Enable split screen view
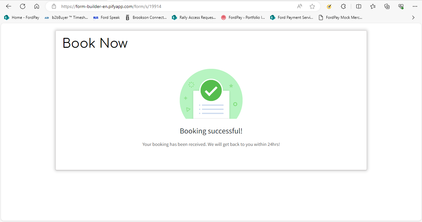The height and width of the screenshot is (222, 422). click(359, 6)
